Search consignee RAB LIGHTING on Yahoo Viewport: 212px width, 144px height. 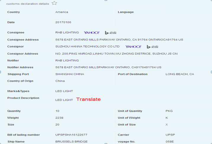(92, 32)
